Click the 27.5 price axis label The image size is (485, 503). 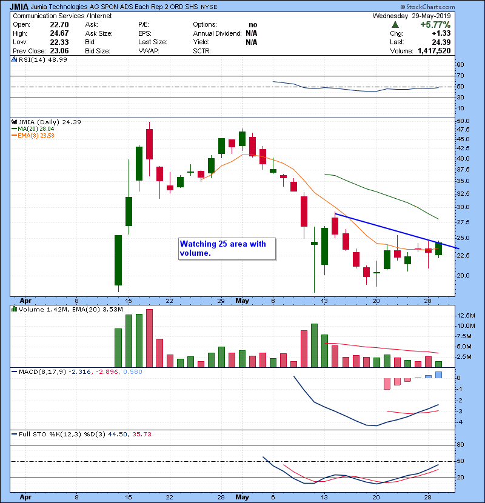tap(463, 222)
